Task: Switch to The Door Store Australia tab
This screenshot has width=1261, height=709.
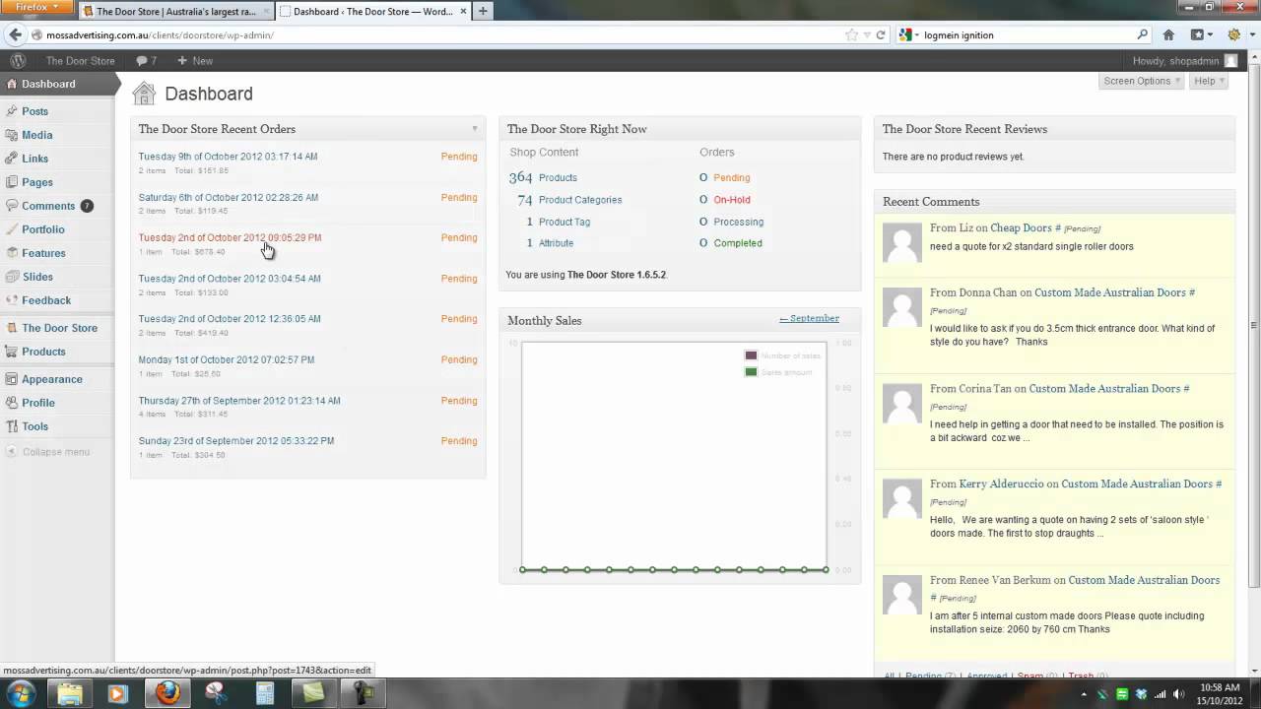Action: pyautogui.click(x=175, y=12)
